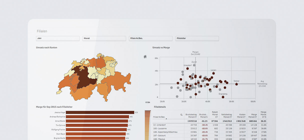Select the Andreas Rothschild bar
Image resolution: width=304 pixels, height=140 pixels.
(x=97, y=117)
